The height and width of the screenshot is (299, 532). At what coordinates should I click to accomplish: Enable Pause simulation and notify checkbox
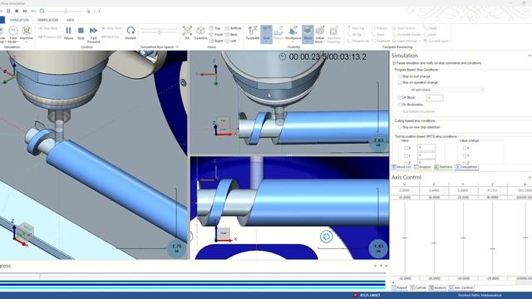(x=394, y=63)
